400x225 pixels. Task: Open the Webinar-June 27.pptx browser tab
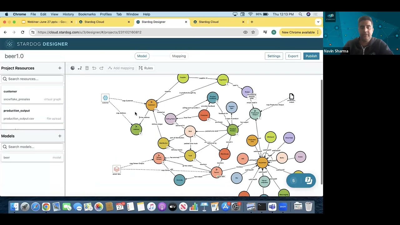(x=47, y=22)
